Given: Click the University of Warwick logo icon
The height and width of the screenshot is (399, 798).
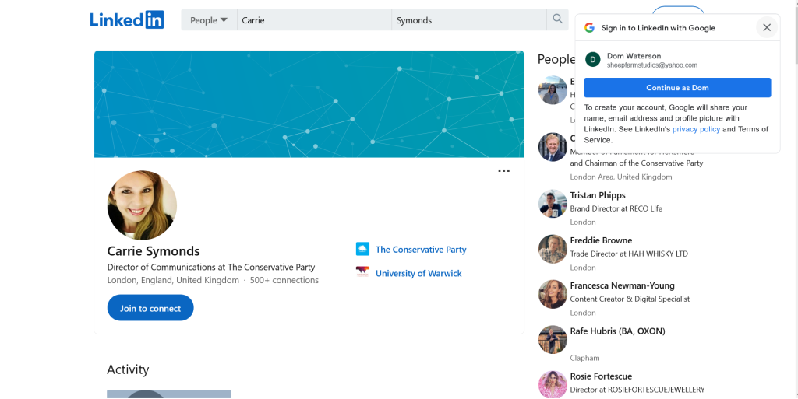Looking at the screenshot, I should (x=362, y=272).
